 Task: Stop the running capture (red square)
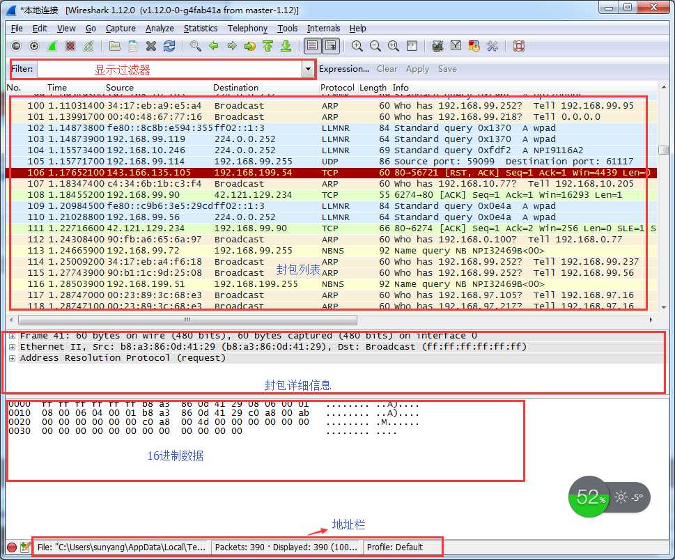[70, 46]
